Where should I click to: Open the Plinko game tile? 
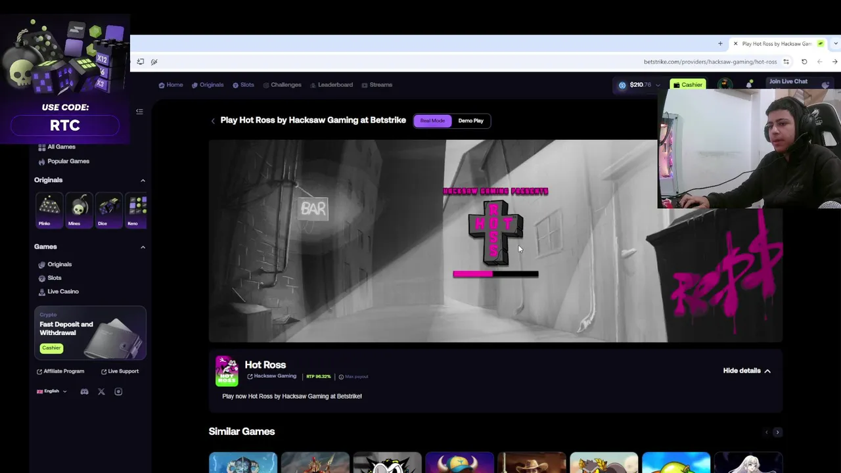[49, 210]
